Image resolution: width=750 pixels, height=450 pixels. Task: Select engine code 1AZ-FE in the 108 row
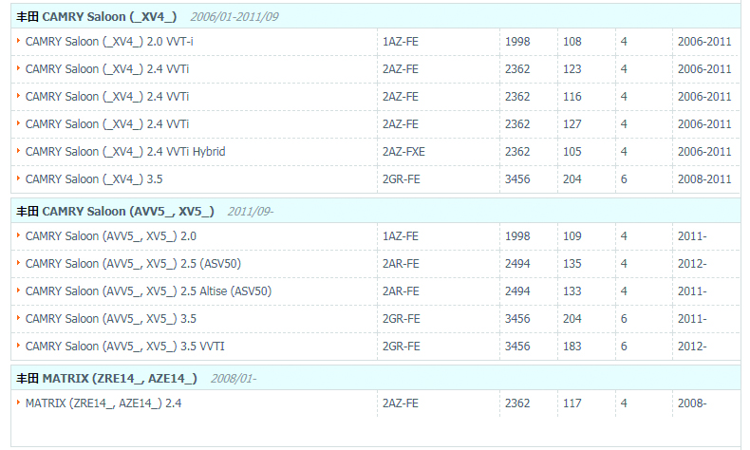(401, 42)
